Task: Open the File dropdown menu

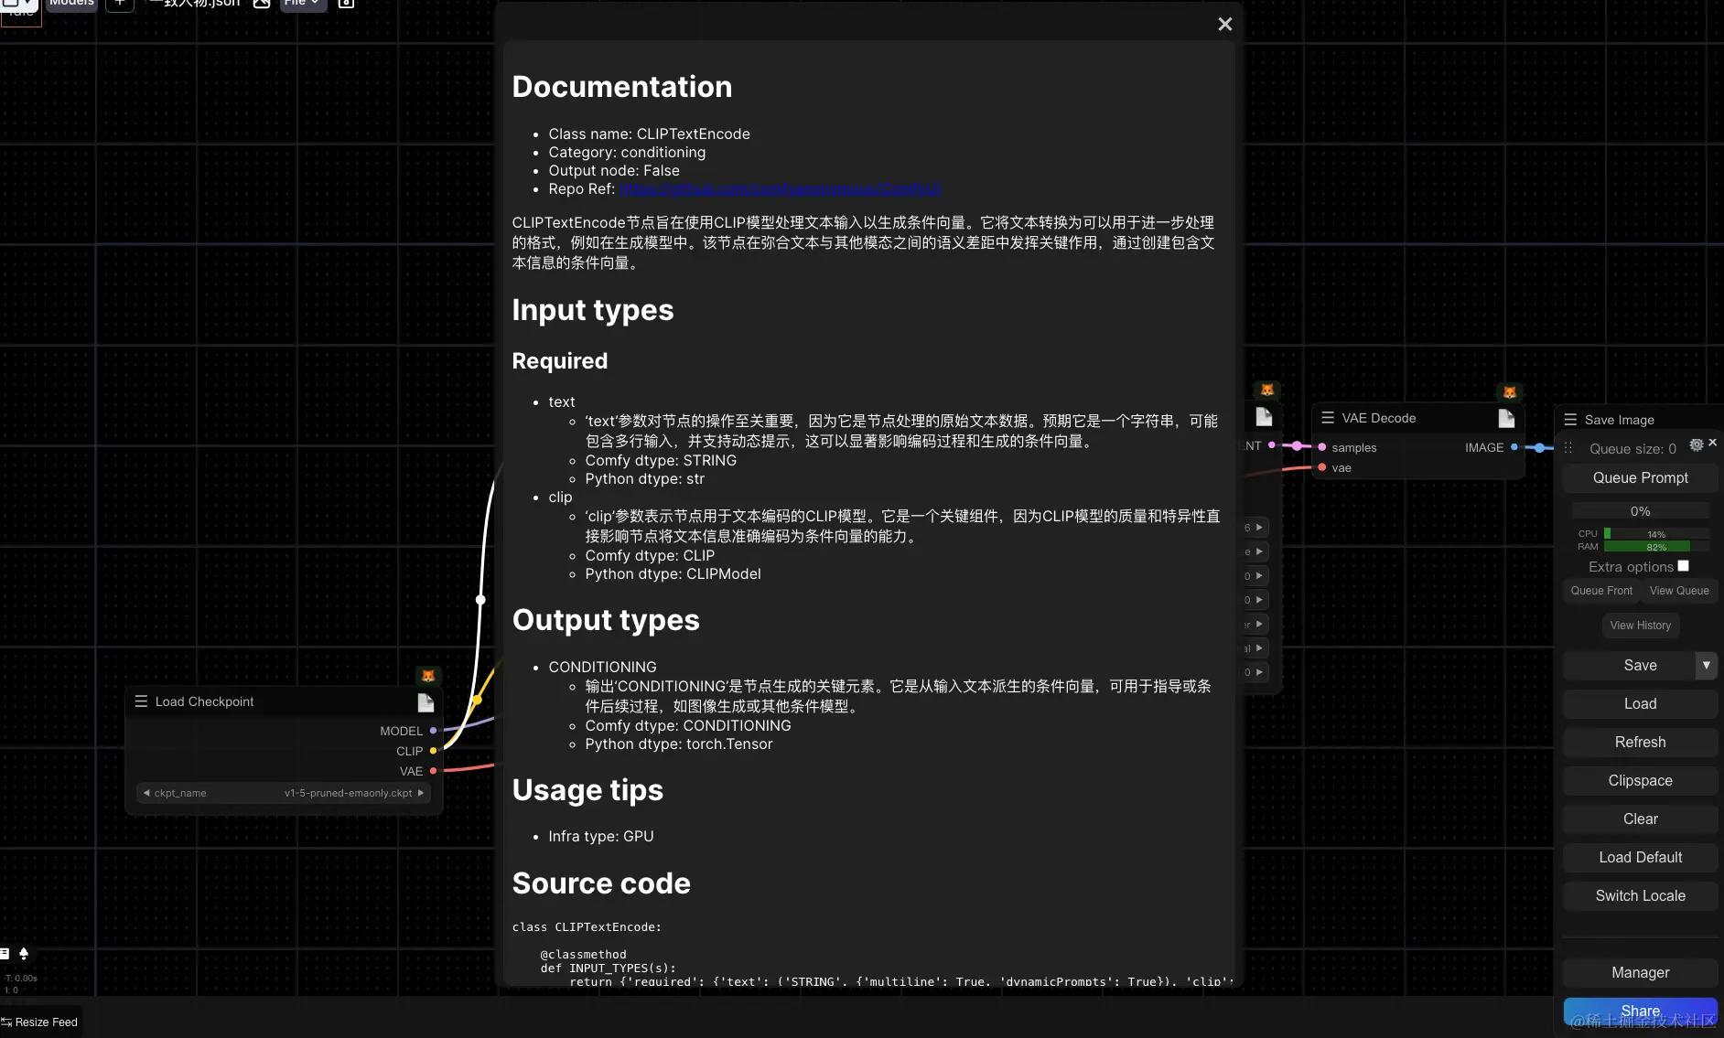Action: pos(302,4)
